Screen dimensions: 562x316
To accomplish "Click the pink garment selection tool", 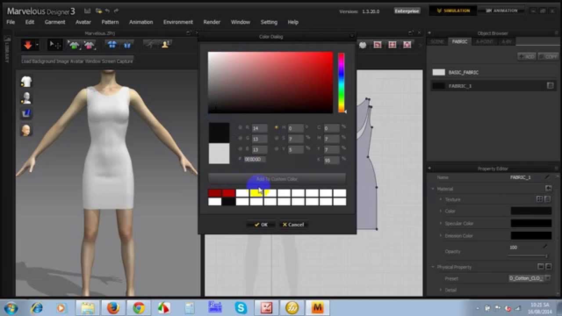I will (89, 45).
